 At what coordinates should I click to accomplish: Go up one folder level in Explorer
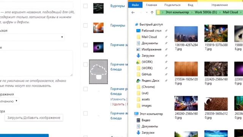click(152, 13)
